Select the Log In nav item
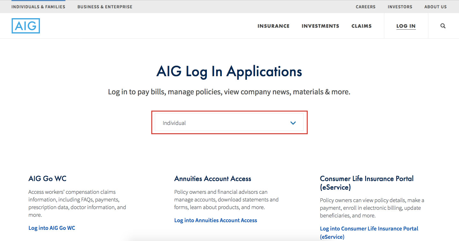The width and height of the screenshot is (459, 241). pyautogui.click(x=406, y=26)
